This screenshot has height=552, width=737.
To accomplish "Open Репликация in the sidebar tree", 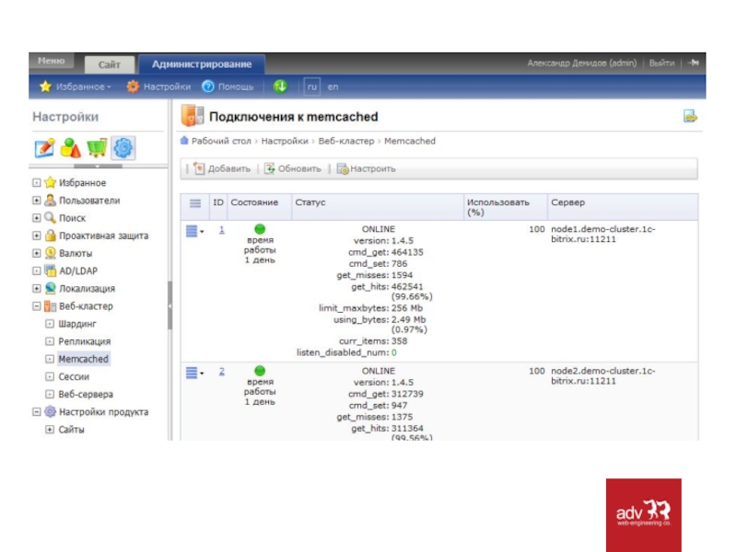I will [85, 341].
